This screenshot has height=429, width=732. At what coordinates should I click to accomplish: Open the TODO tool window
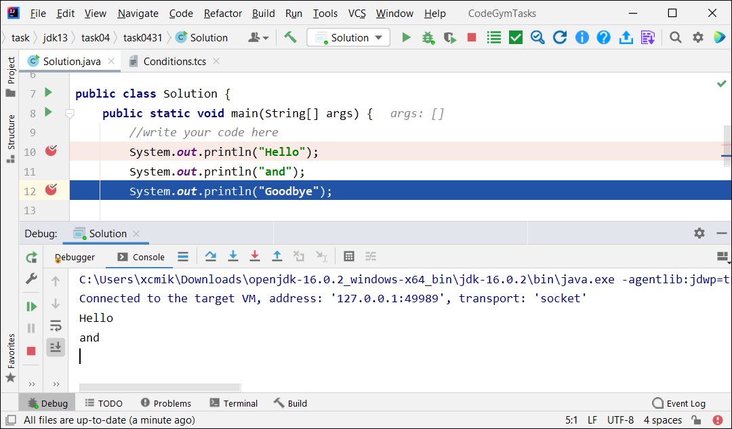tap(104, 403)
